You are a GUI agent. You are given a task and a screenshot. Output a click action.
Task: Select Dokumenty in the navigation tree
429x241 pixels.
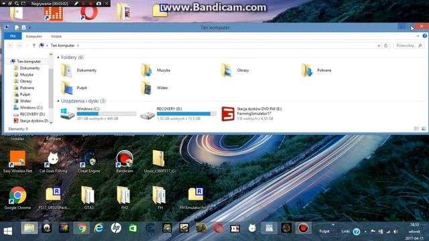(27, 68)
